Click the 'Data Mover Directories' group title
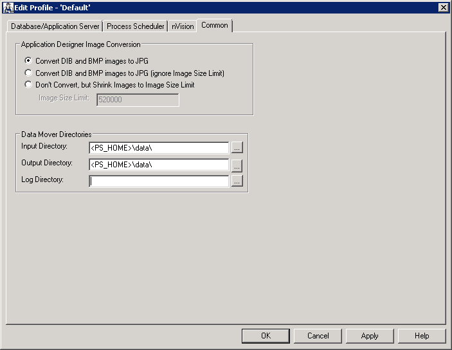 tap(56, 134)
